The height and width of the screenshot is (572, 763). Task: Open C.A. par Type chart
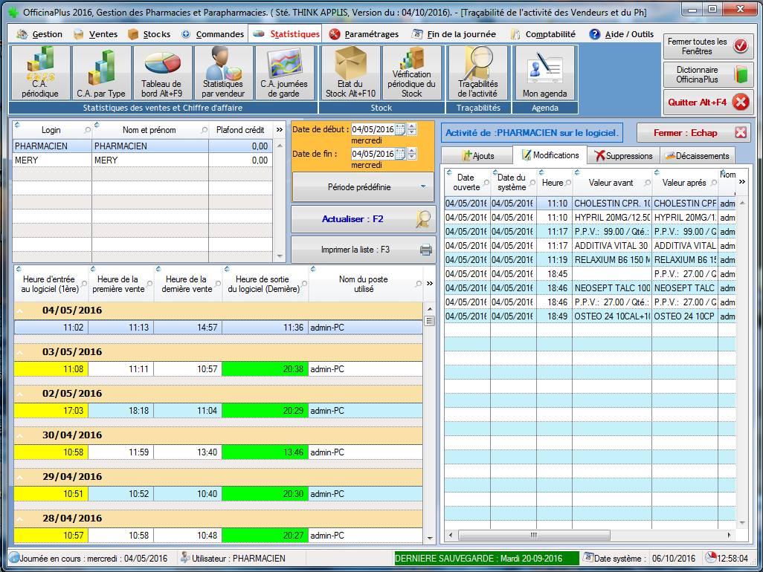point(101,73)
